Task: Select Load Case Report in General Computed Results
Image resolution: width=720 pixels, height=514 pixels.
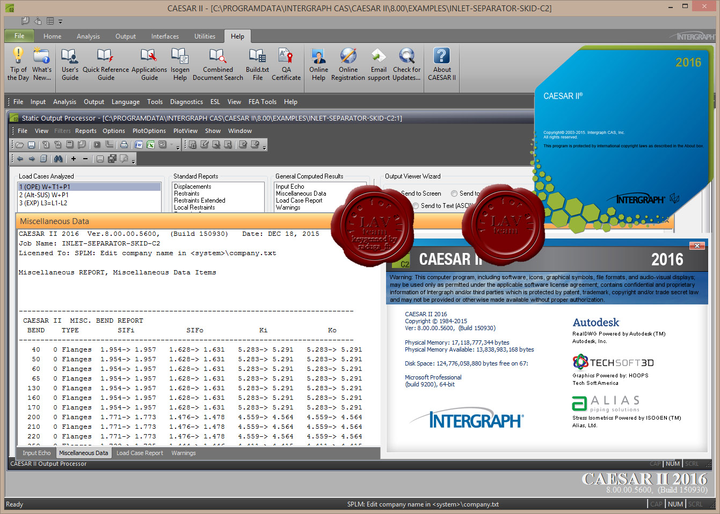Action: click(x=299, y=200)
